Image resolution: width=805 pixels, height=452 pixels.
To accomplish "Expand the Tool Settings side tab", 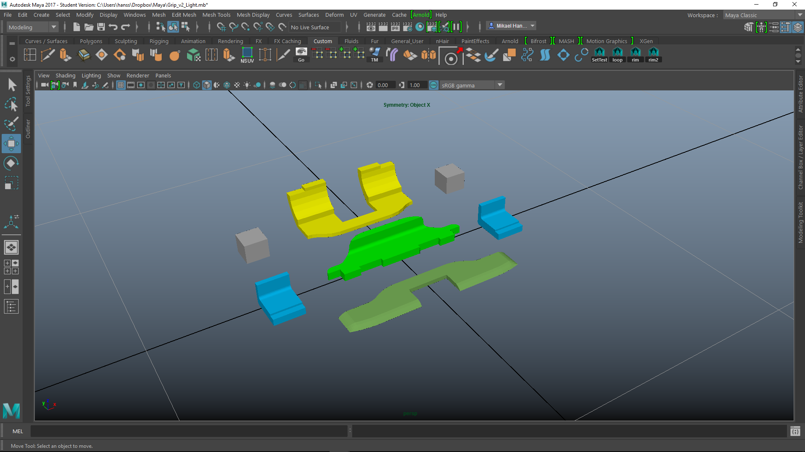I will coord(28,91).
